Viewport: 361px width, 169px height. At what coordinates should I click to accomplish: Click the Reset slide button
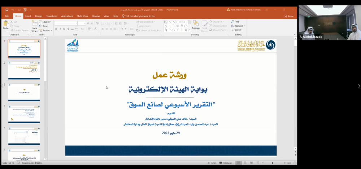(x=44, y=26)
